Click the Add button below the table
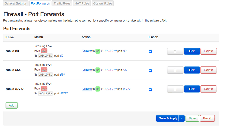This screenshot has width=225, height=129. point(12,105)
